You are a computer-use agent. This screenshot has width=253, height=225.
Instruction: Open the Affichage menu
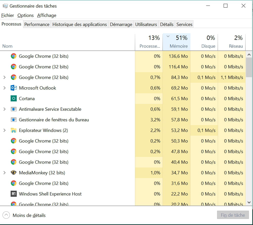47,15
